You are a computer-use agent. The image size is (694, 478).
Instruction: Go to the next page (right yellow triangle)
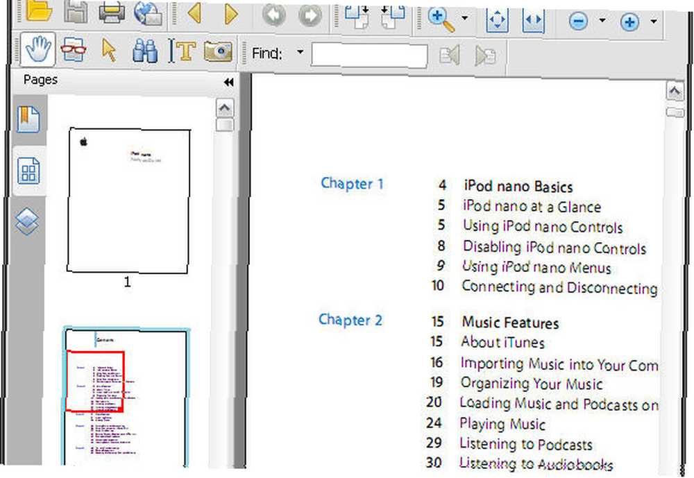(x=230, y=14)
